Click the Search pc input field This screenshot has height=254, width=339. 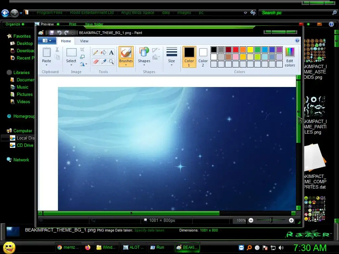[x=298, y=13]
